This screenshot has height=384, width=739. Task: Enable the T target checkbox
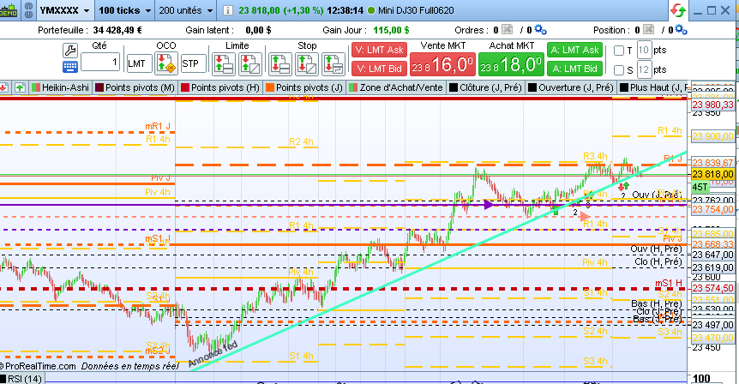click(619, 51)
